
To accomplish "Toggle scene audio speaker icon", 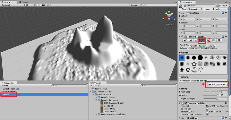I will (x=48, y=5).
